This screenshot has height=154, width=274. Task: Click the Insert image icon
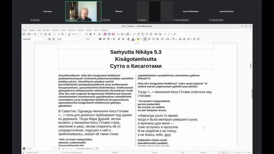pos(105,34)
